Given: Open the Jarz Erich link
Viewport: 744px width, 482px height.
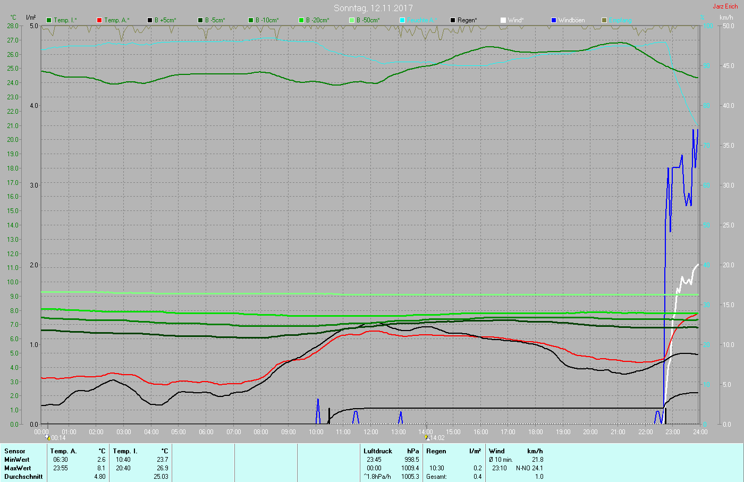Looking at the screenshot, I should click(725, 6).
